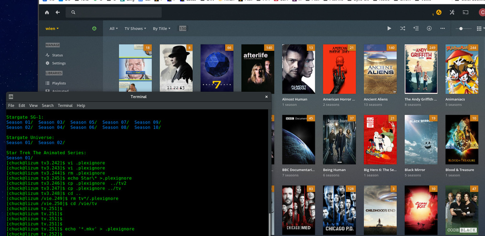Click the search magnifier icon in Plex
The width and height of the screenshot is (485, 236).
point(73,12)
